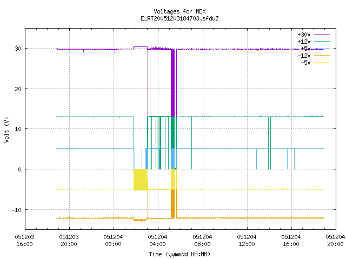Click the -5V legend label

[305, 63]
